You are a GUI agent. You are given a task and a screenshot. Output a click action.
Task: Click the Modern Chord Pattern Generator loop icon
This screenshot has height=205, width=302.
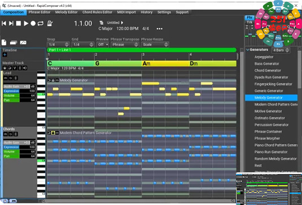(49, 133)
